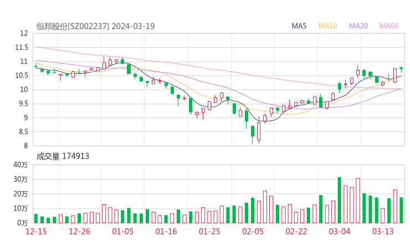Screen dimensions: 410x244
Task: Click the 01-25 date label
Action: 209,231
